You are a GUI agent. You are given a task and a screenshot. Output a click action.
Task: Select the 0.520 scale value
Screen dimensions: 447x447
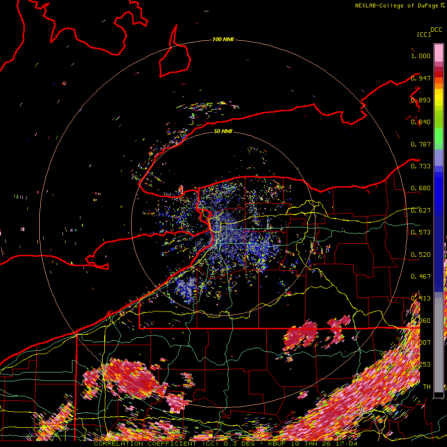421,254
